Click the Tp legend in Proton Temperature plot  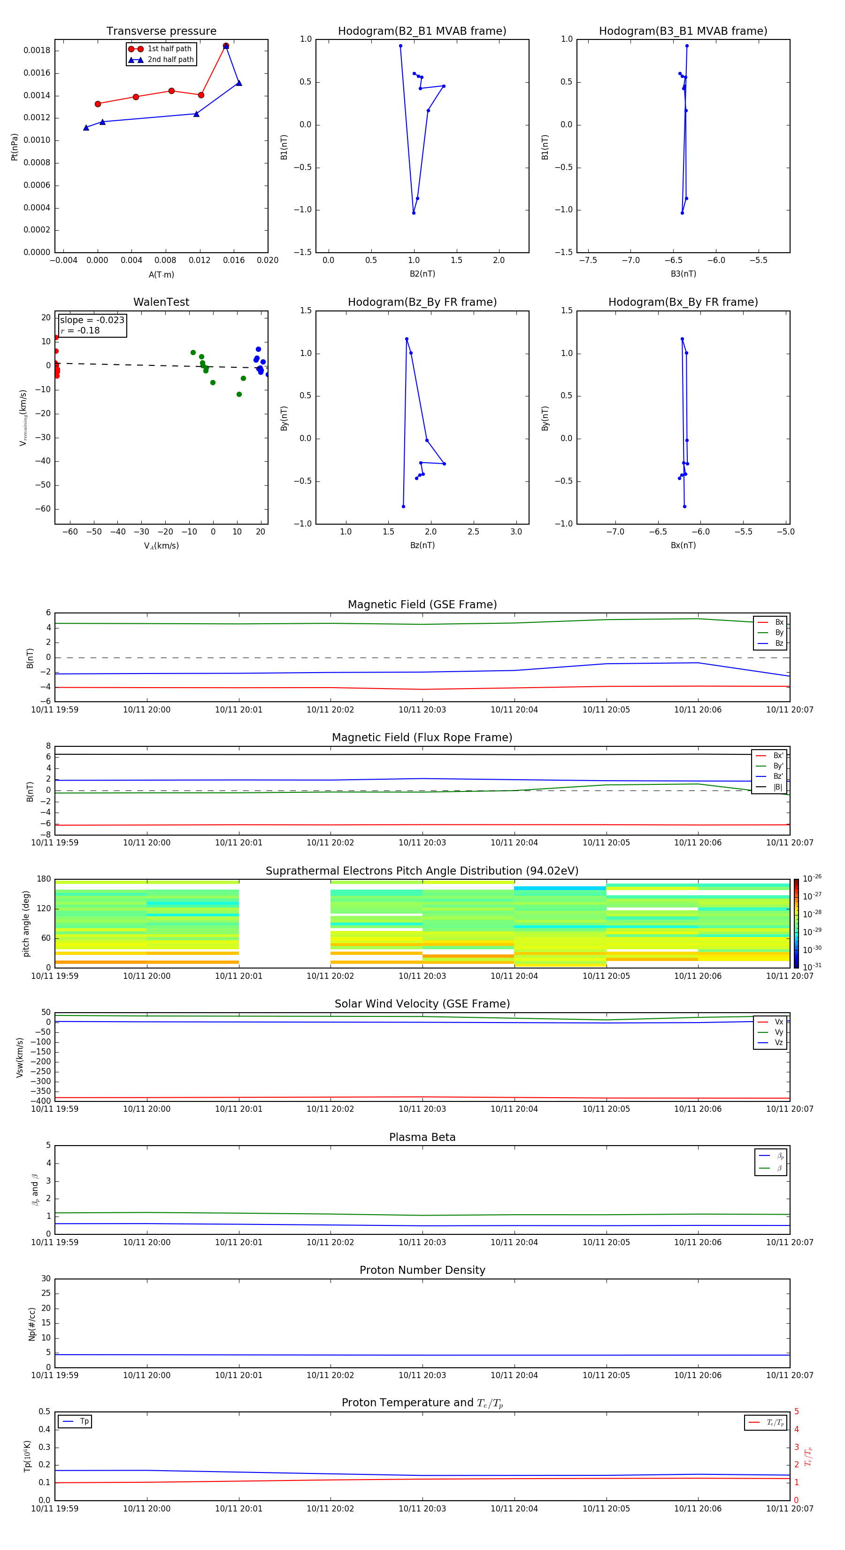(75, 1421)
